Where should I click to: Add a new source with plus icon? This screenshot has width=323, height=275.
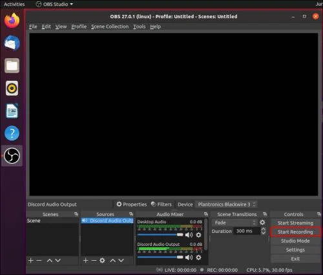tap(85, 261)
